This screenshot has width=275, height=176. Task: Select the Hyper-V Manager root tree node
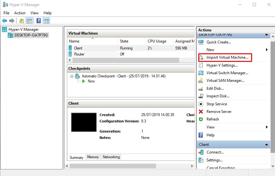24,29
